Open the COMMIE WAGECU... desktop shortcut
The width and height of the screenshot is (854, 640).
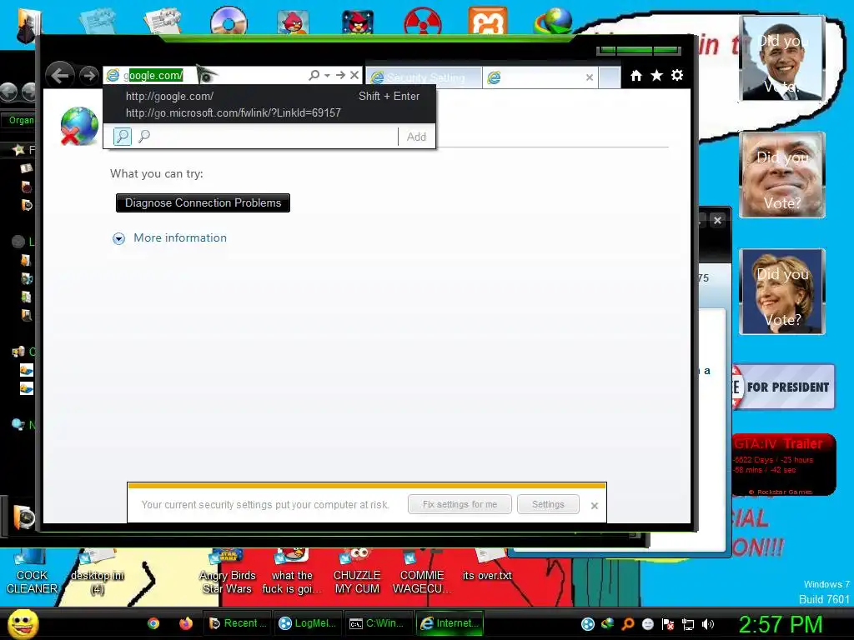(x=422, y=572)
